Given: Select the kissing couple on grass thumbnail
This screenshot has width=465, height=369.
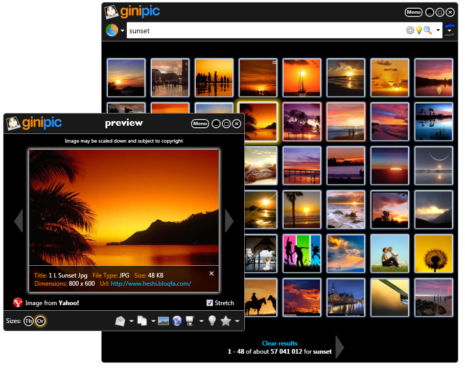Looking at the screenshot, I should (390, 253).
